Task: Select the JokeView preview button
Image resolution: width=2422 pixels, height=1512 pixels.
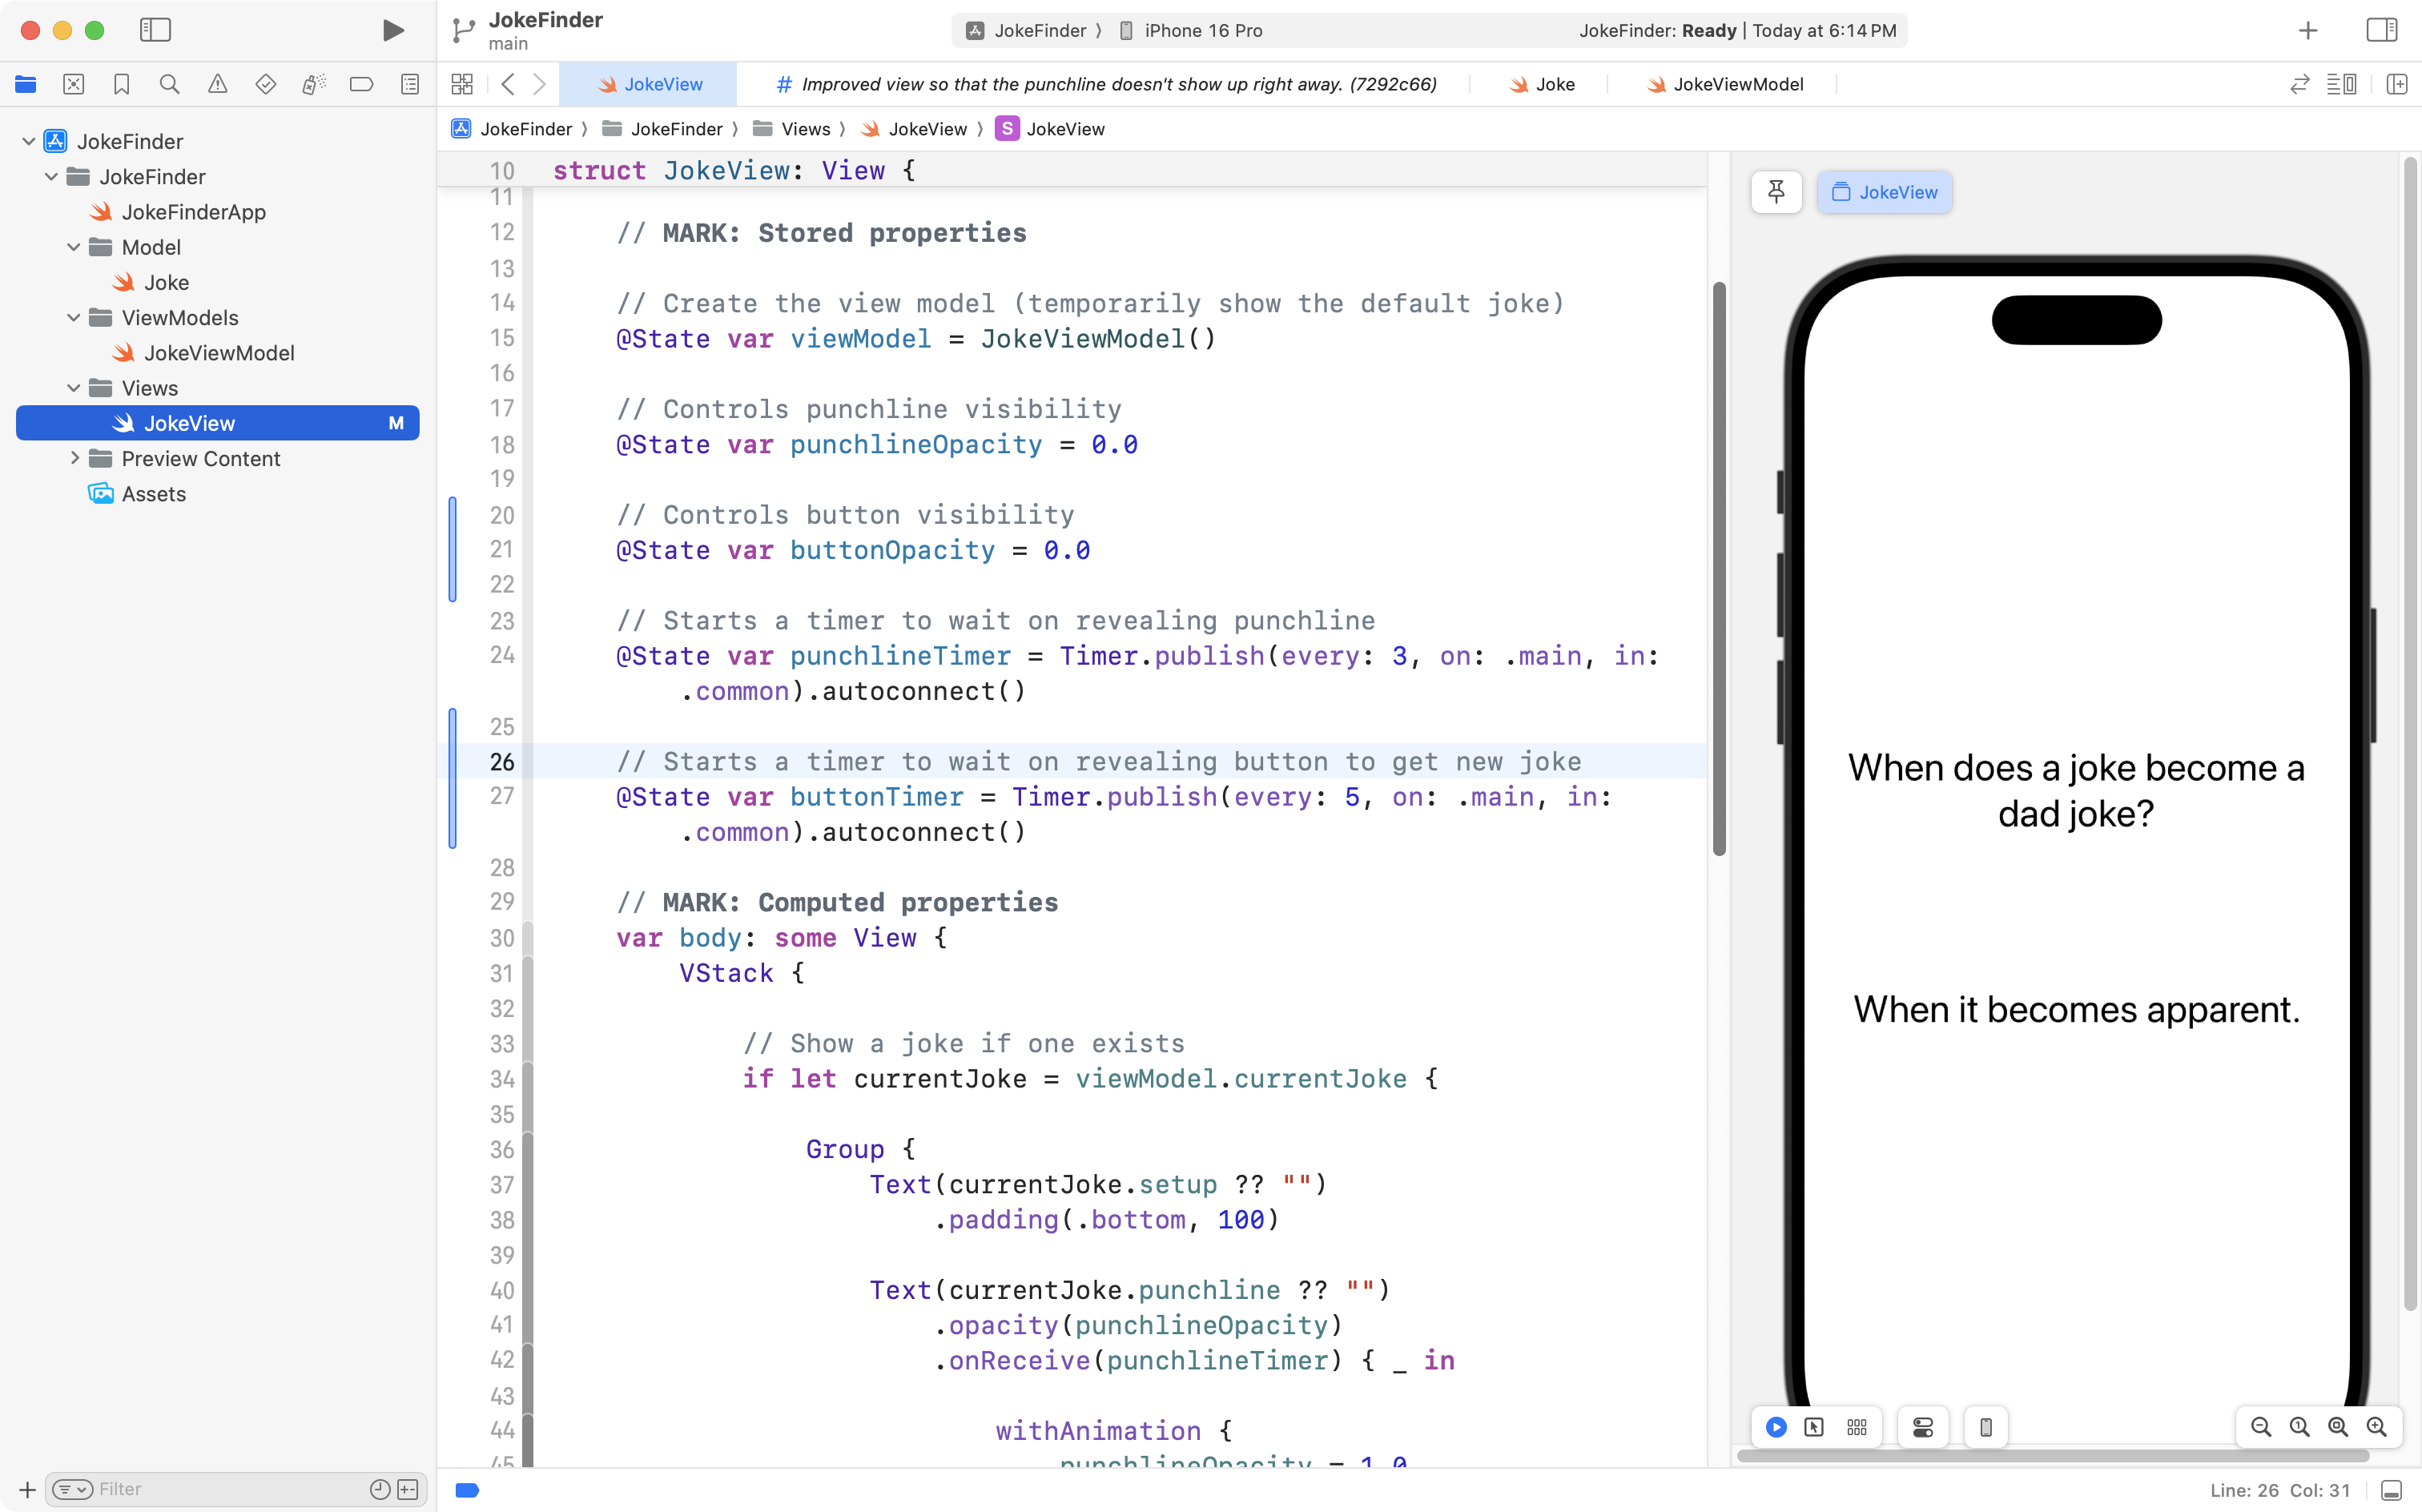Action: point(1884,192)
